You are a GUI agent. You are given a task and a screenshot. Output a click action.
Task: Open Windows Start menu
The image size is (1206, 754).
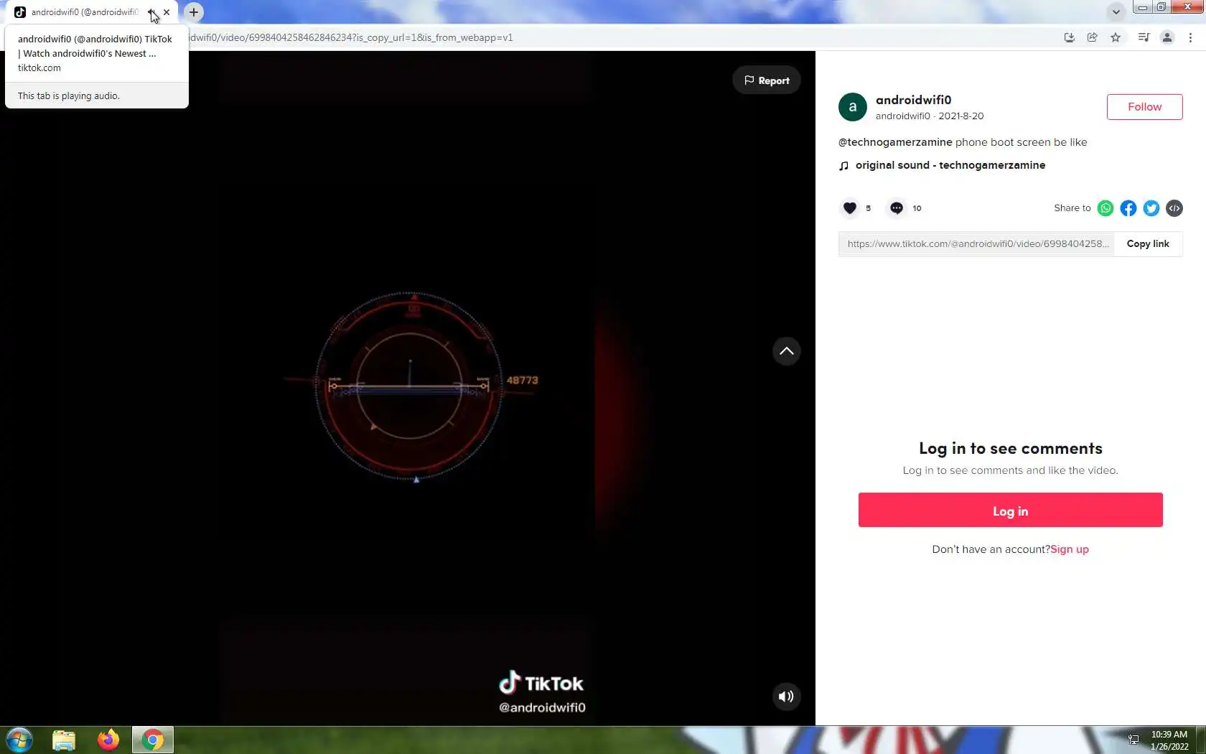click(x=19, y=740)
